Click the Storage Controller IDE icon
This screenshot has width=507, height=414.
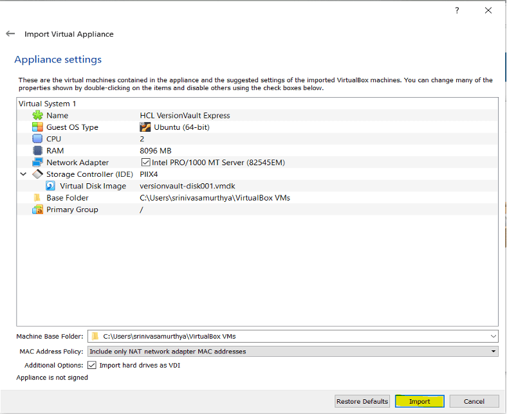click(37, 174)
